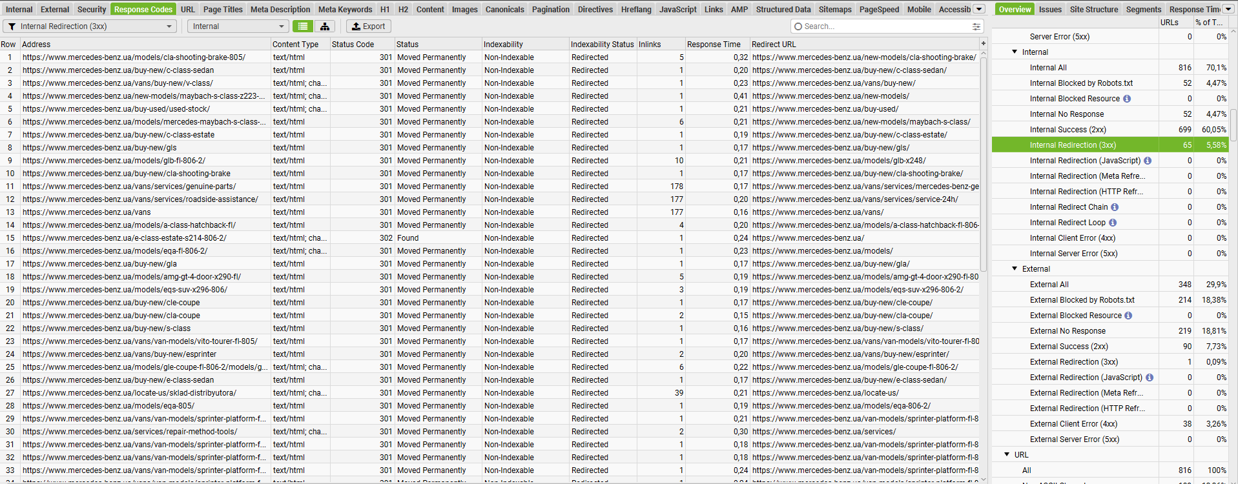Switch to tree view mode

tap(325, 26)
